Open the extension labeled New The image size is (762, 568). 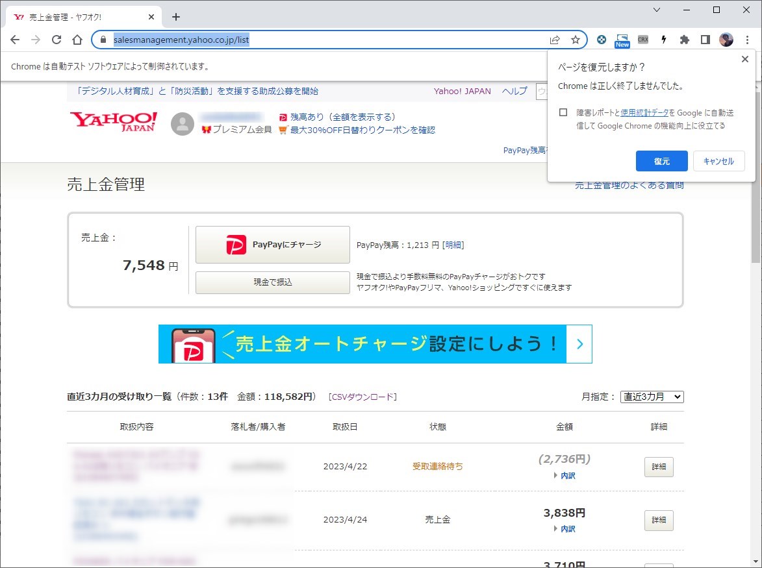point(622,41)
